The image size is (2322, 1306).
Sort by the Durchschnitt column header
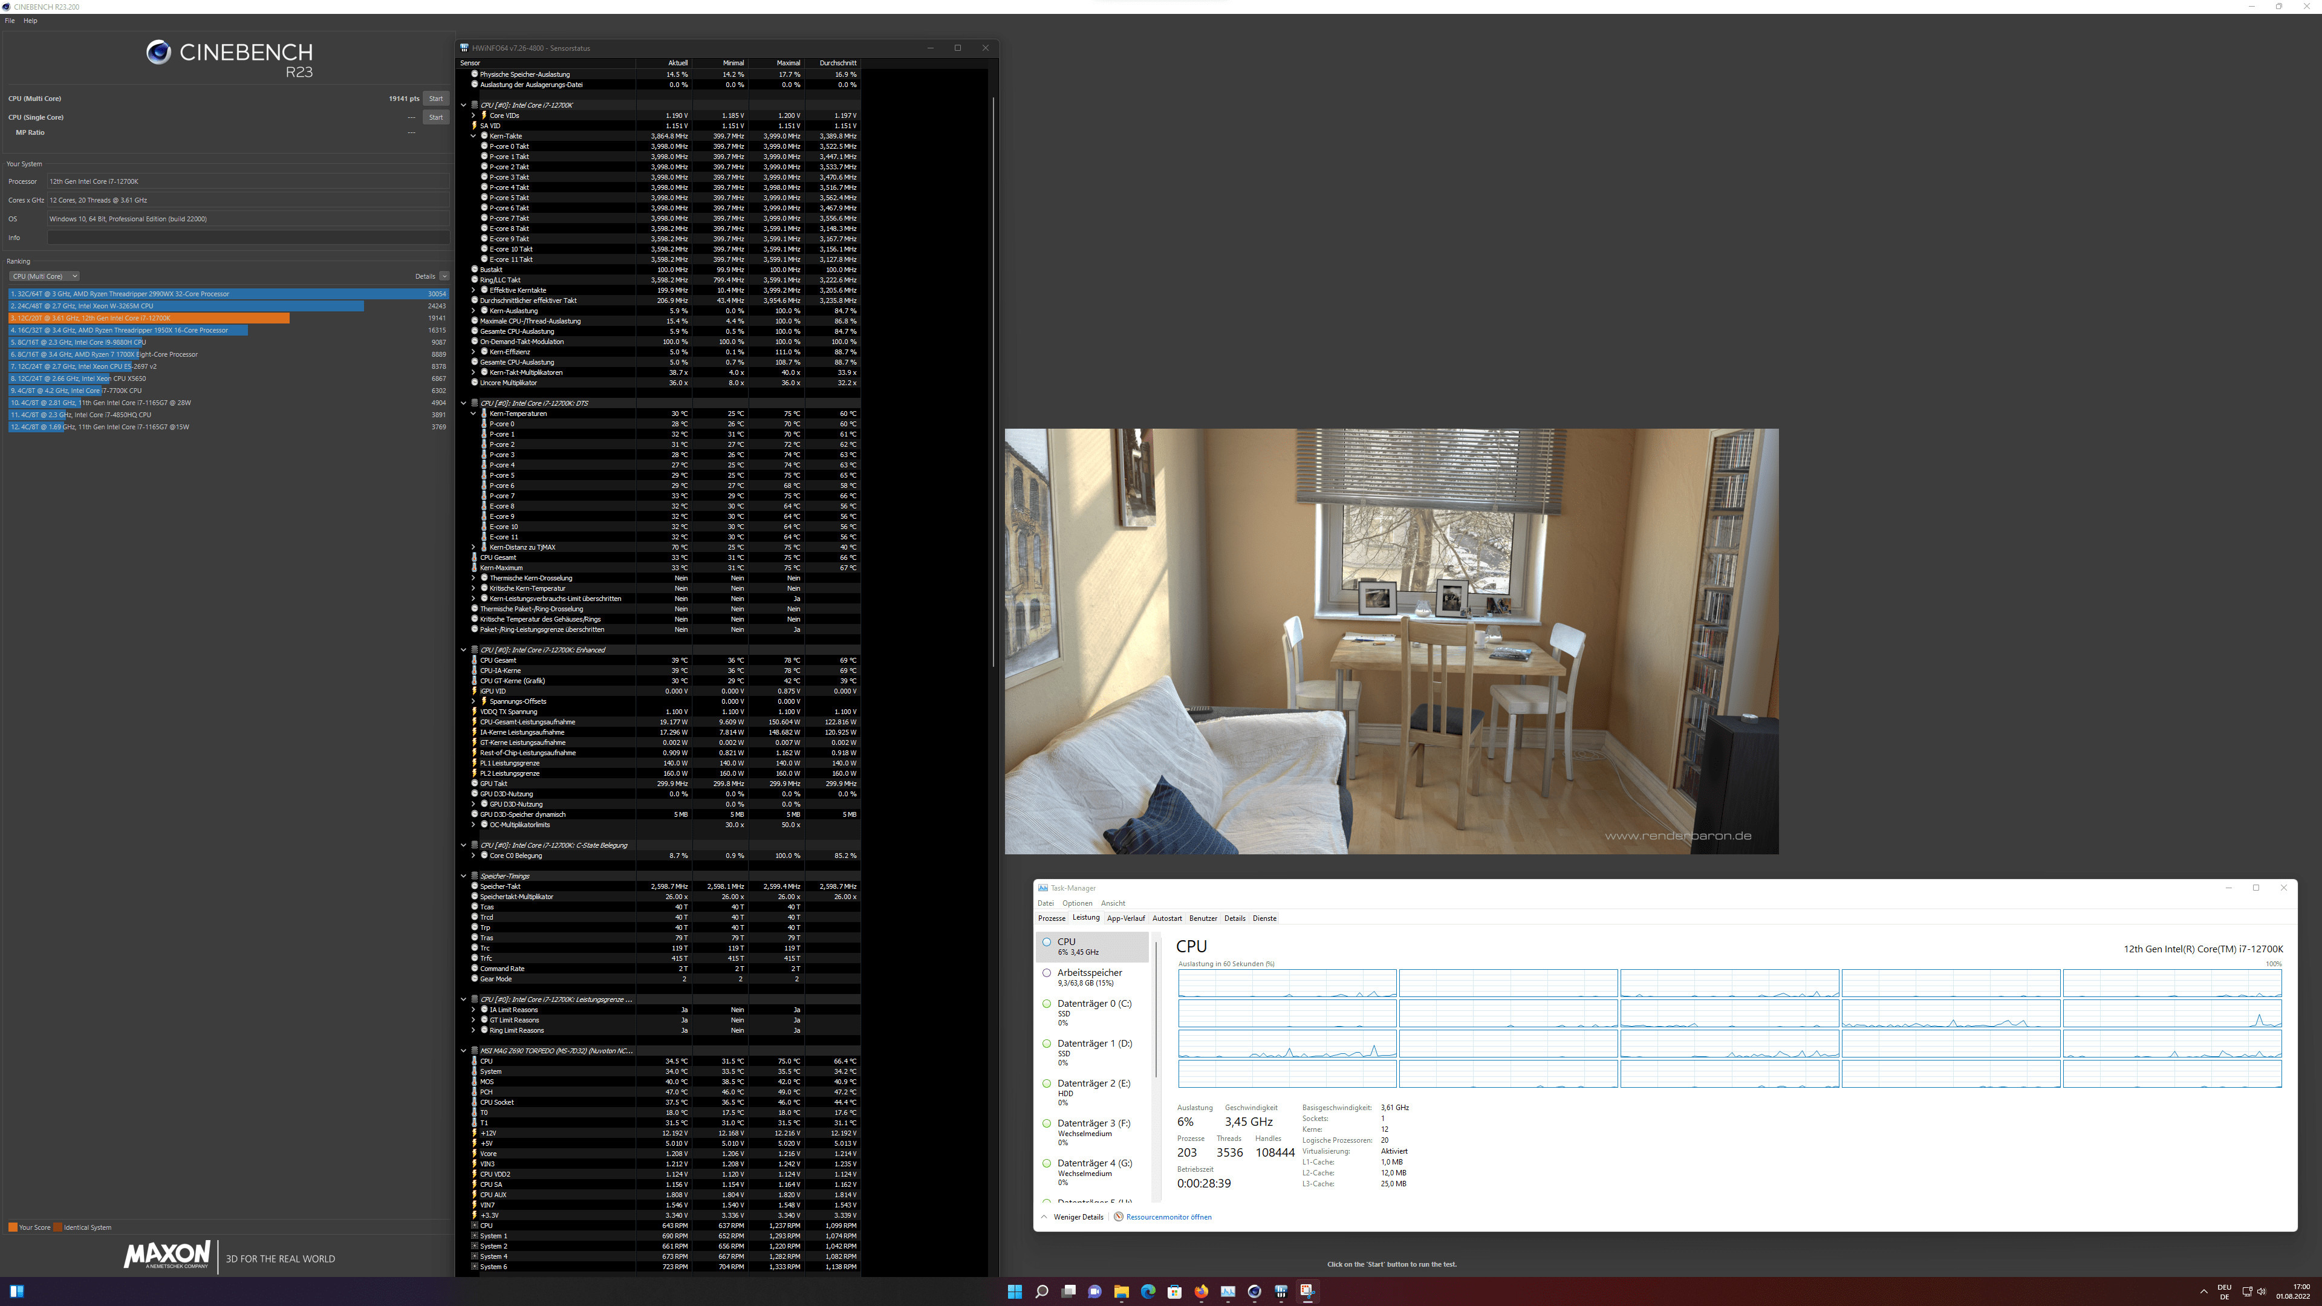pyautogui.click(x=833, y=63)
